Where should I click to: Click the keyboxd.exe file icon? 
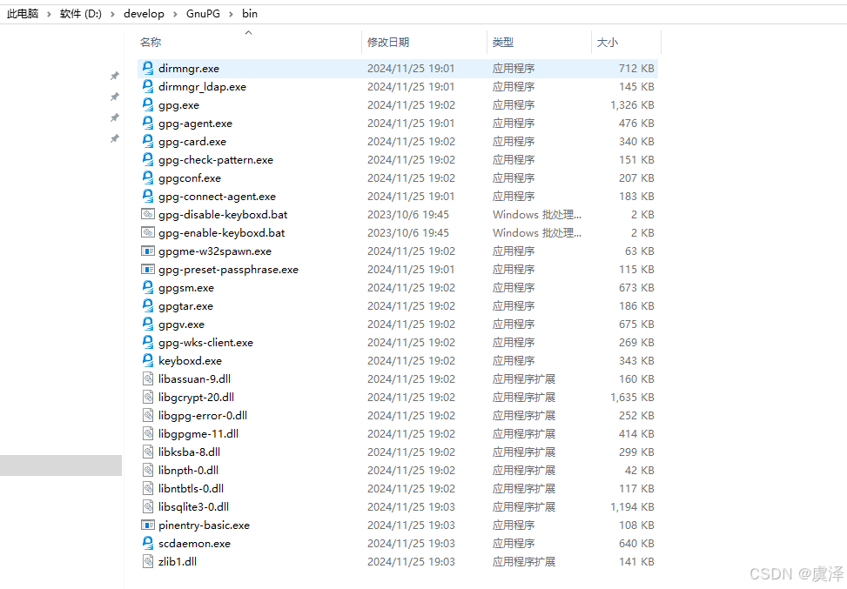tap(147, 361)
